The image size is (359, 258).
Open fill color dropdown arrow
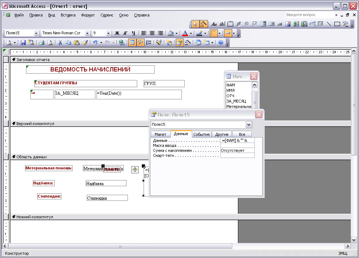pos(176,34)
